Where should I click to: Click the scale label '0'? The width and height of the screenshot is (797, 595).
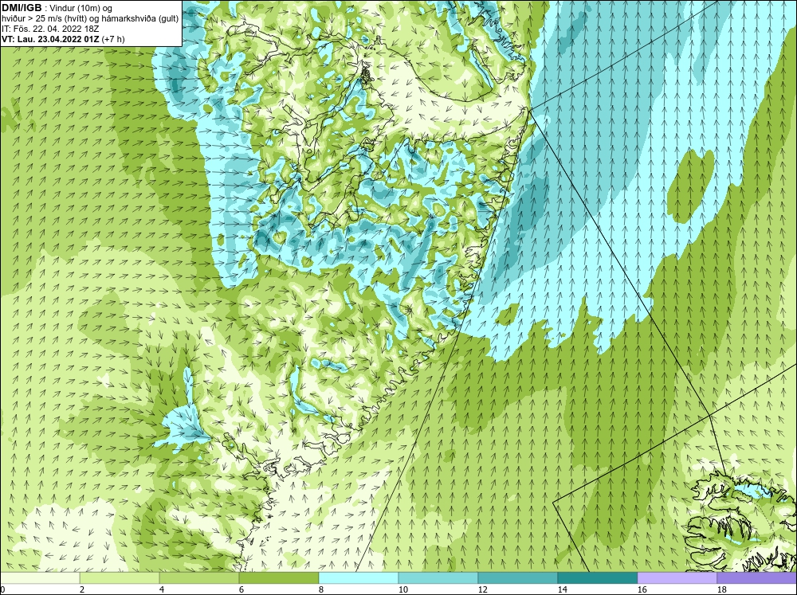point(2,589)
